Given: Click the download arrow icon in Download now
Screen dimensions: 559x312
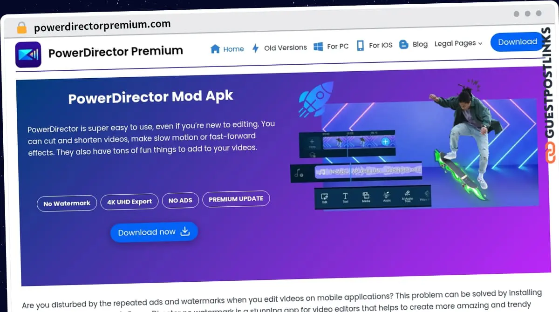Looking at the screenshot, I should 185,231.
